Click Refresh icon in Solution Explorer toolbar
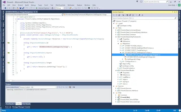 (127, 15)
